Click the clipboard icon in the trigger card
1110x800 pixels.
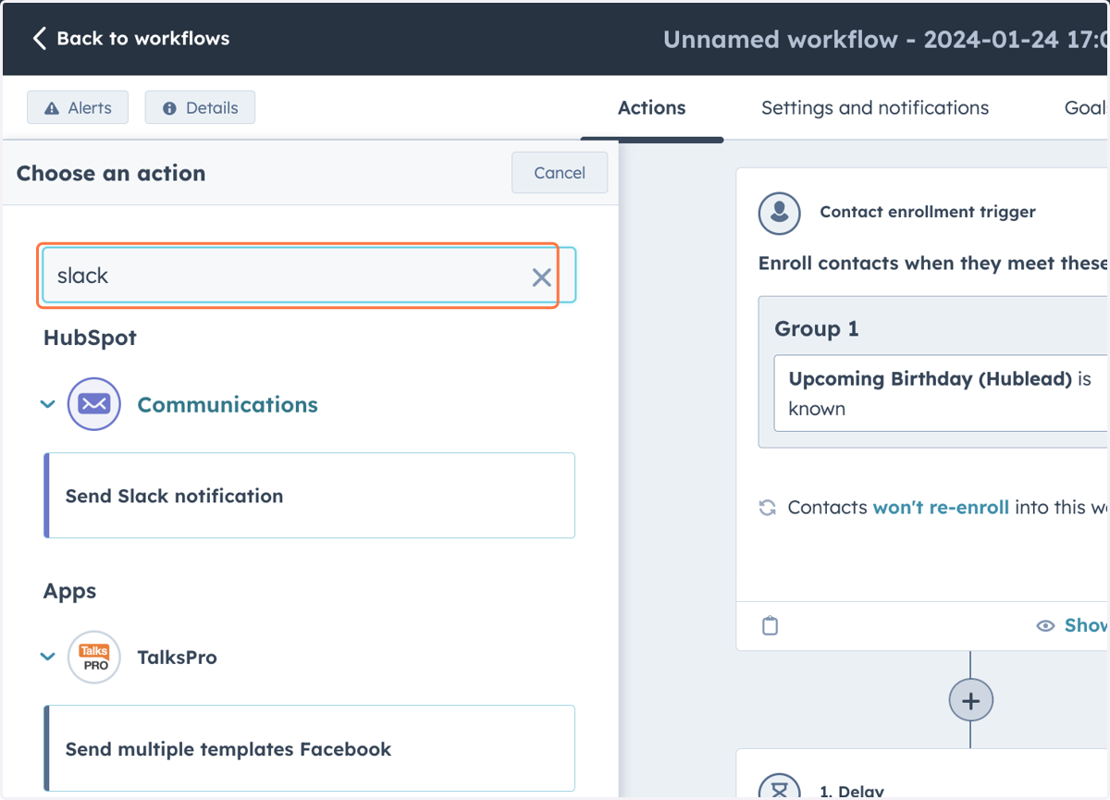770,625
